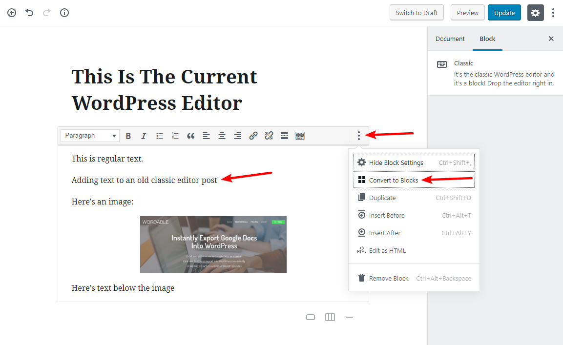Insert a blockquote
The image size is (563, 345).
(x=190, y=136)
